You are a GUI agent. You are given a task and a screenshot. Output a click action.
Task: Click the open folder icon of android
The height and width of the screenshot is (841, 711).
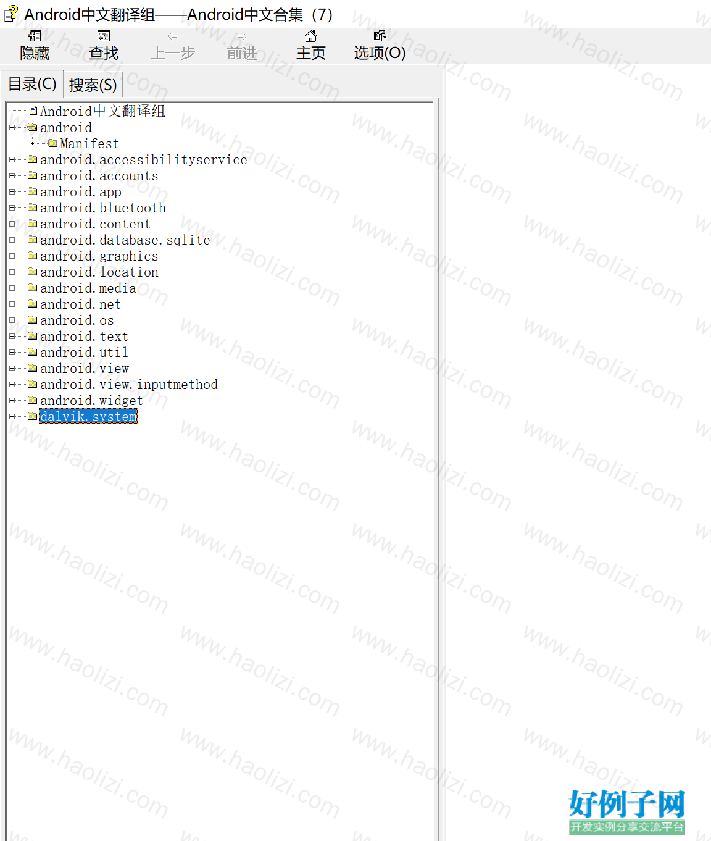[x=33, y=127]
